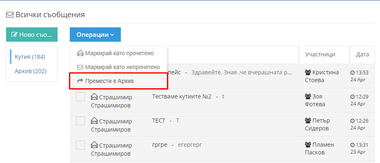This screenshot has height=163, width=380.
Task: Click participant name Пламен Пасков
Action: point(320,149)
